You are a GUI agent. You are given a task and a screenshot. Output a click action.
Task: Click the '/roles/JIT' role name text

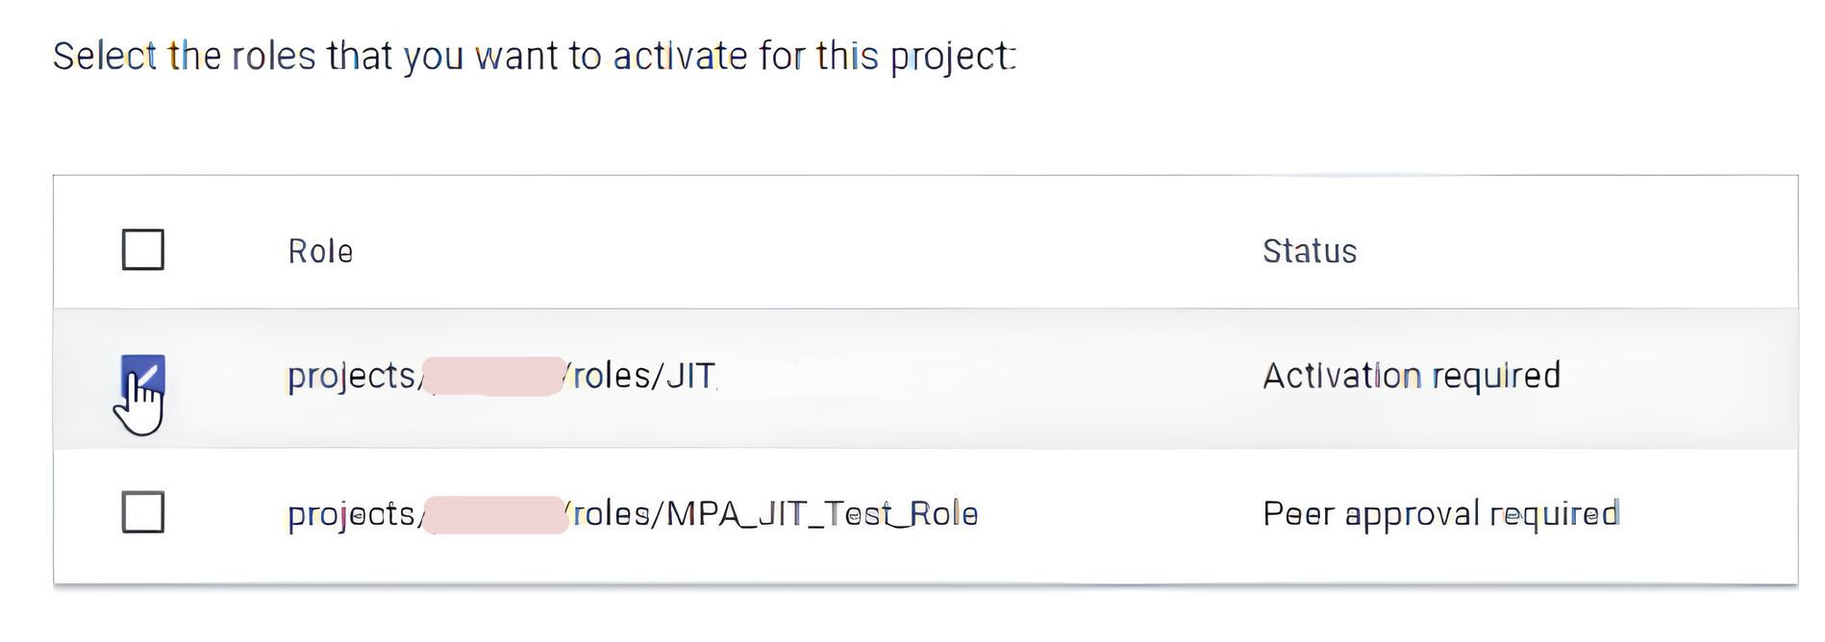(641, 376)
